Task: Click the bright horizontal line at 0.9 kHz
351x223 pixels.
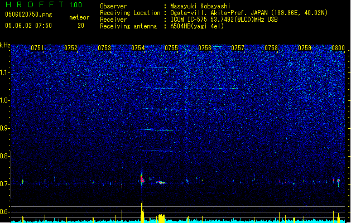Action: 157,130
